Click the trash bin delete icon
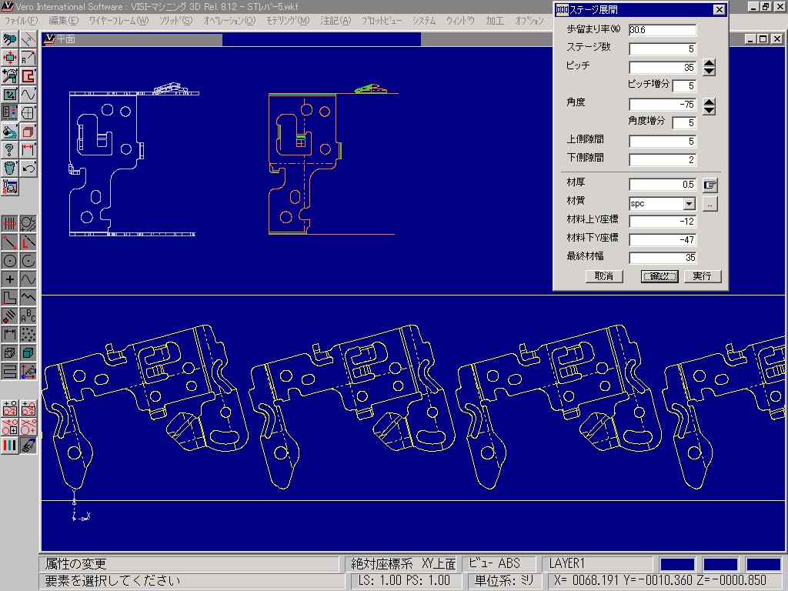The image size is (788, 591). point(9,168)
